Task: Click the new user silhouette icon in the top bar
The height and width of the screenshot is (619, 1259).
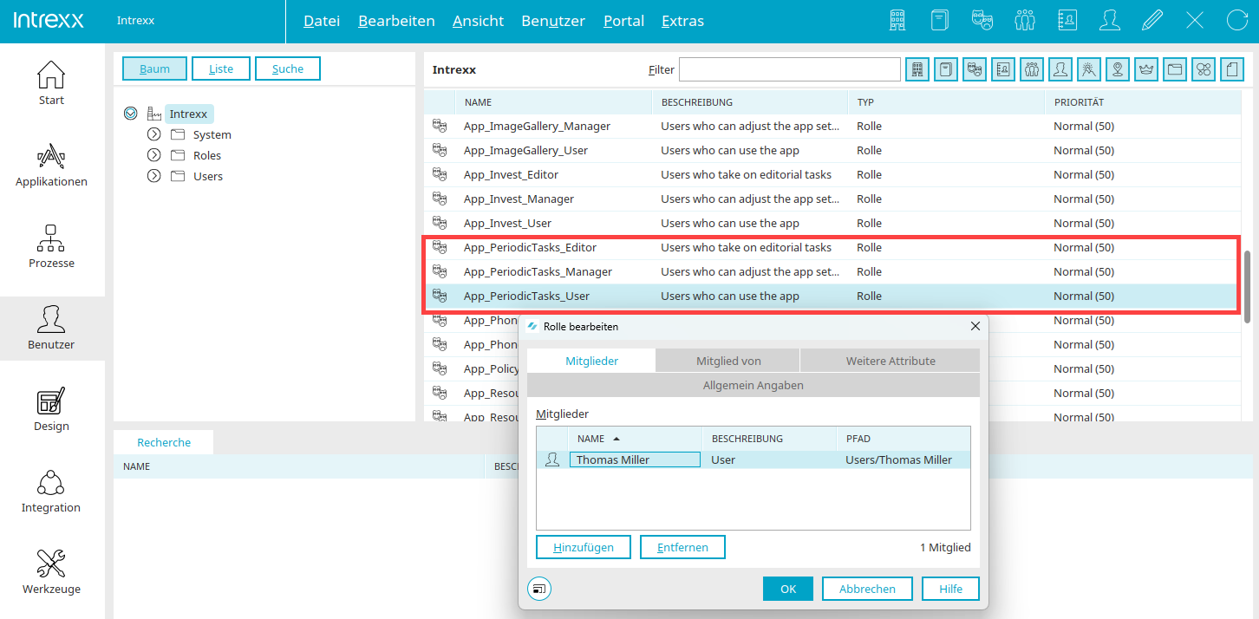Action: pos(1110,21)
